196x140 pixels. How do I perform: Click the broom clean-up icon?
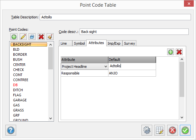[x=50, y=36]
